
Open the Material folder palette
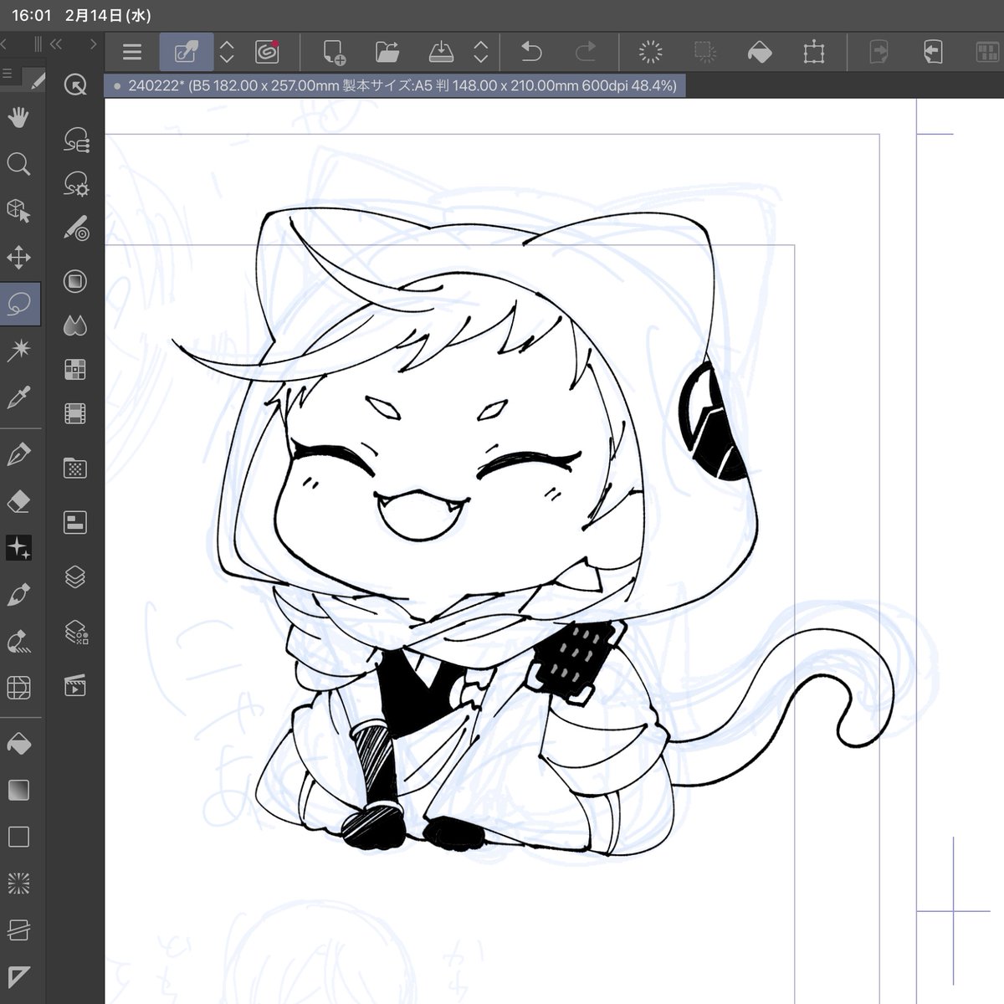75,468
